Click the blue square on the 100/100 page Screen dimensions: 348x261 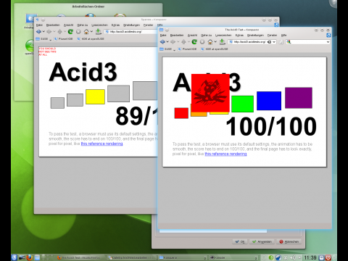coord(269,101)
